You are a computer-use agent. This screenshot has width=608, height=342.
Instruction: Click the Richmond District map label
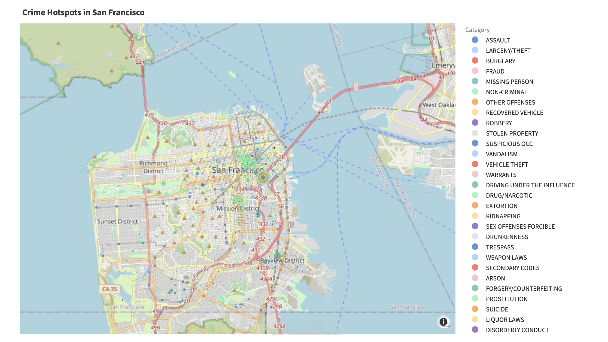click(153, 167)
